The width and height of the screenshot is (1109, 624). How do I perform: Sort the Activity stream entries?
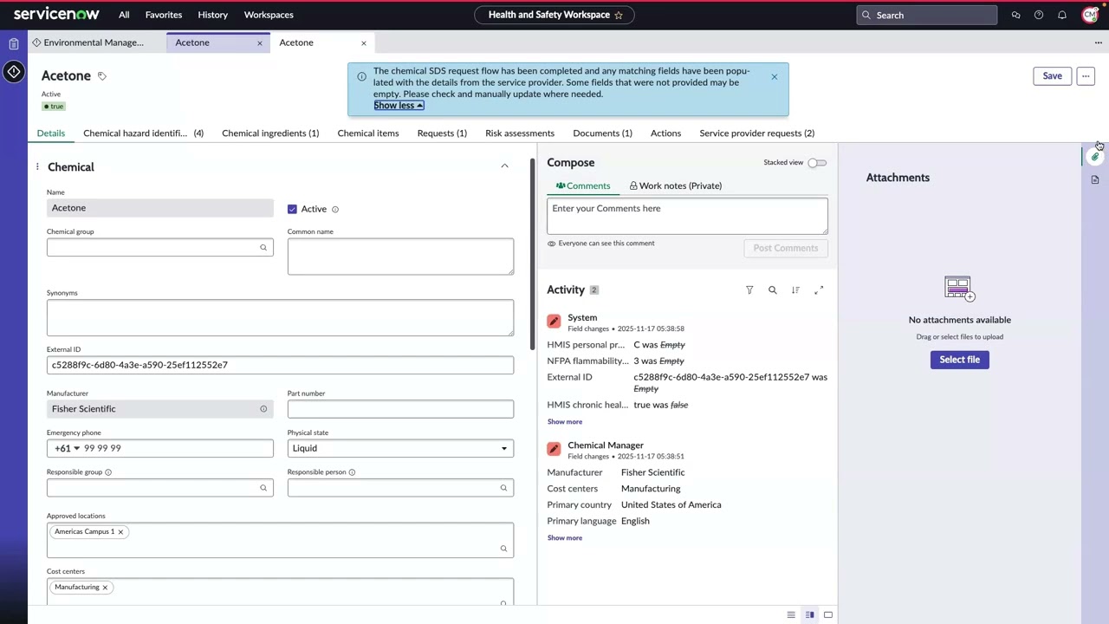click(795, 290)
